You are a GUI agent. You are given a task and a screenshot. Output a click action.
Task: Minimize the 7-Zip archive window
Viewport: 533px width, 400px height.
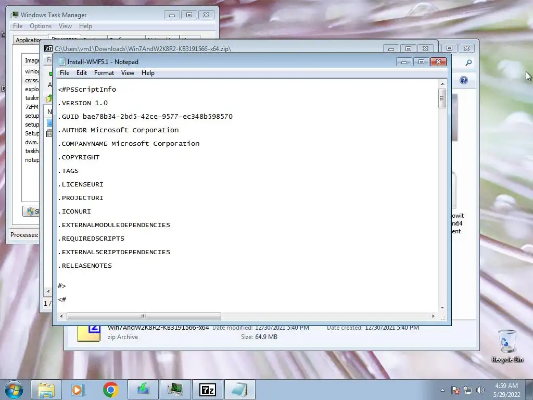click(x=391, y=49)
